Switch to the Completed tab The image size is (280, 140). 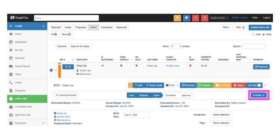point(106,28)
